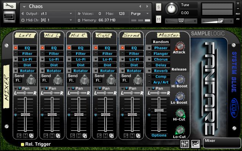The width and height of the screenshot is (242, 151).
Task: Click the Srrnd channel volume fader handle
Action: (x=132, y=114)
